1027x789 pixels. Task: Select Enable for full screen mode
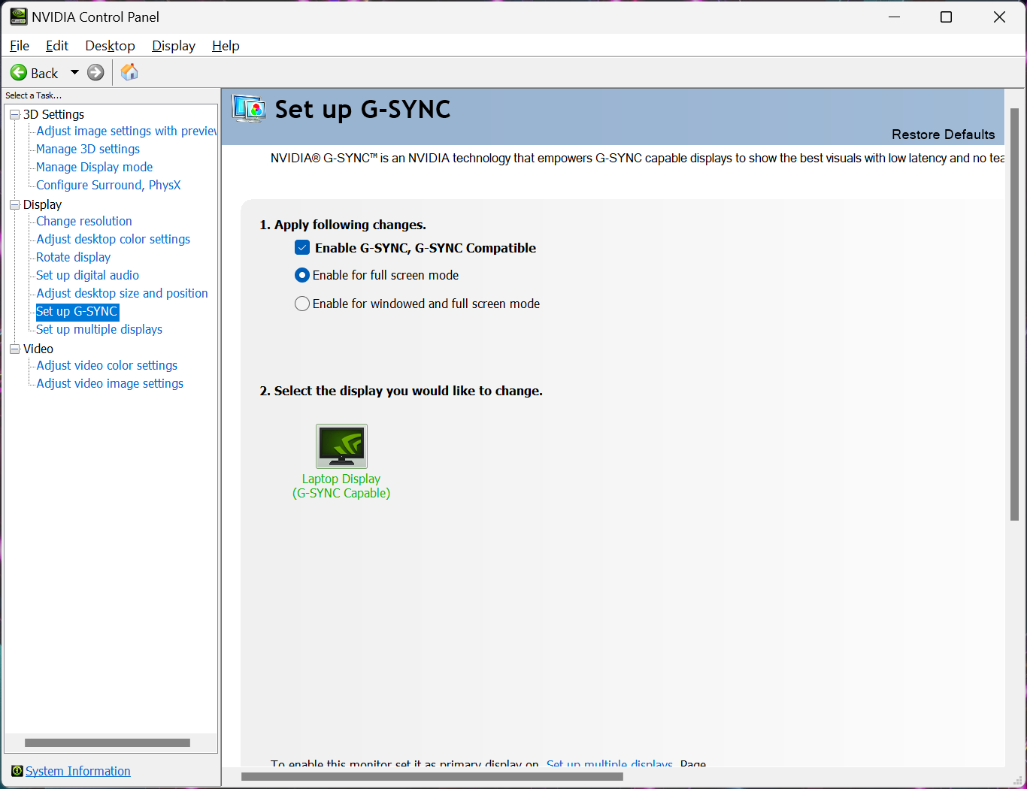click(x=302, y=275)
